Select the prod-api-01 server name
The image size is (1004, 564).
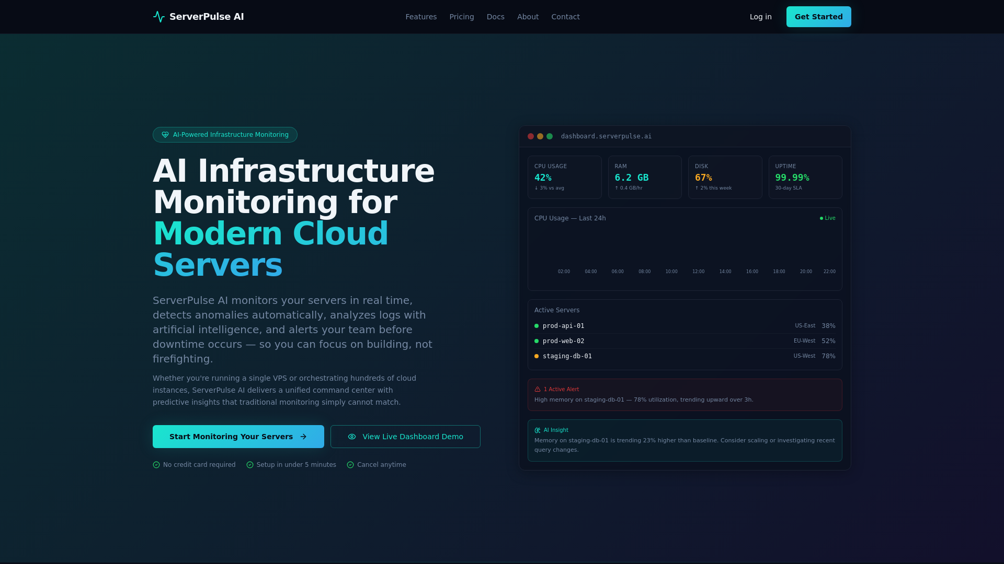[564, 326]
